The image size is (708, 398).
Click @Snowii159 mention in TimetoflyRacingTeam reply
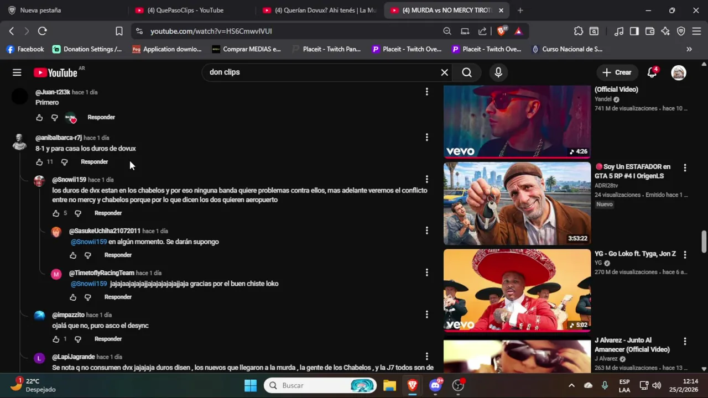(x=89, y=284)
